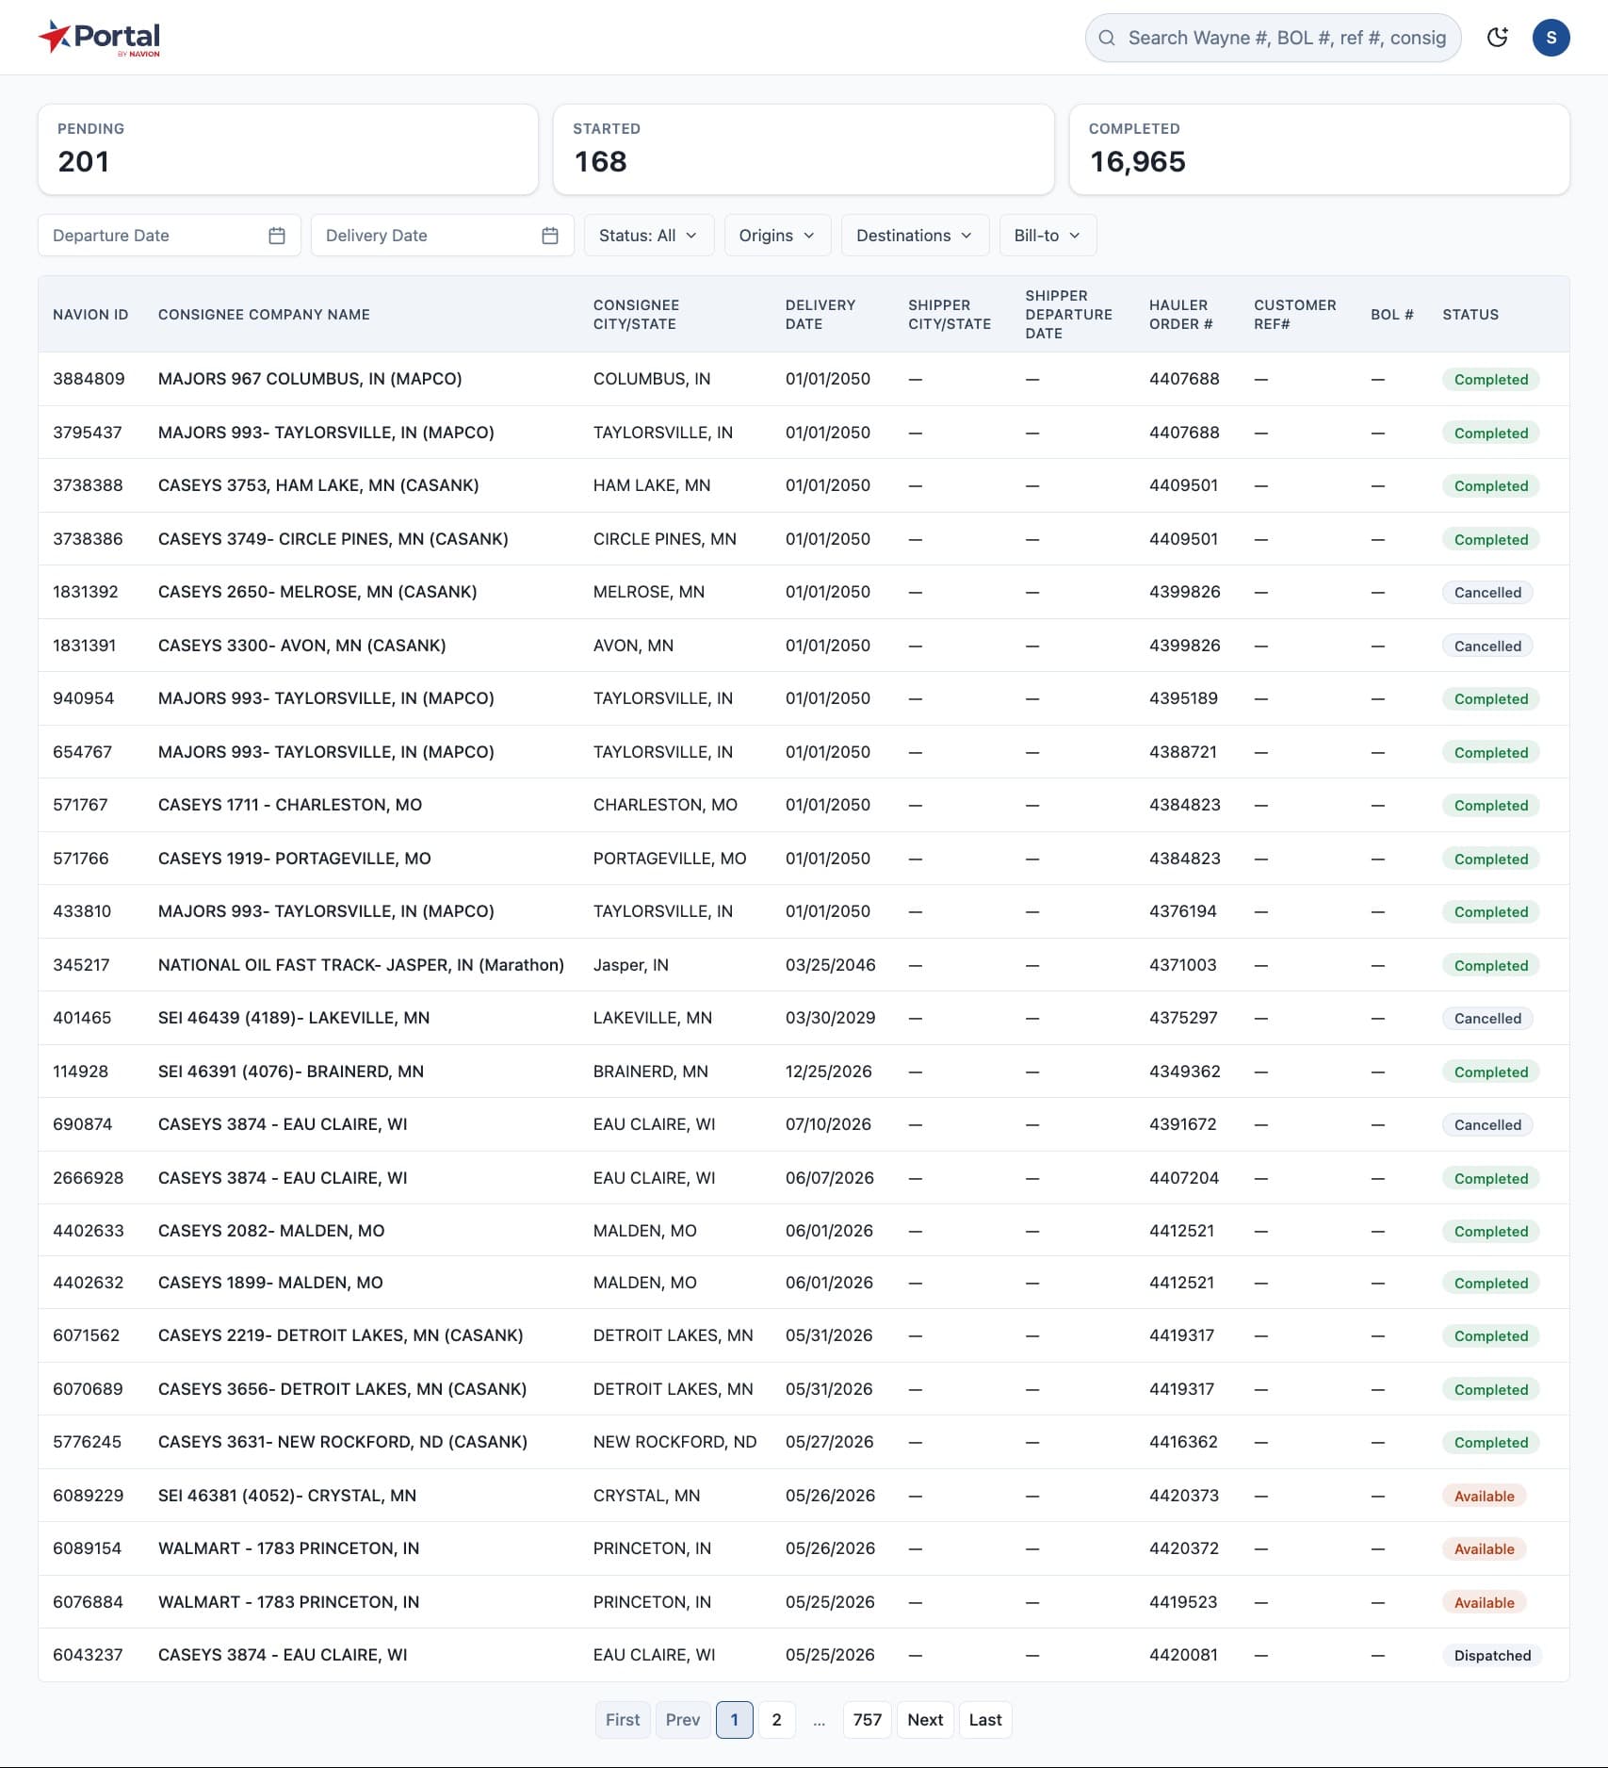This screenshot has height=1768, width=1608.
Task: Focus the Wayne/BOL search field
Action: point(1273,38)
